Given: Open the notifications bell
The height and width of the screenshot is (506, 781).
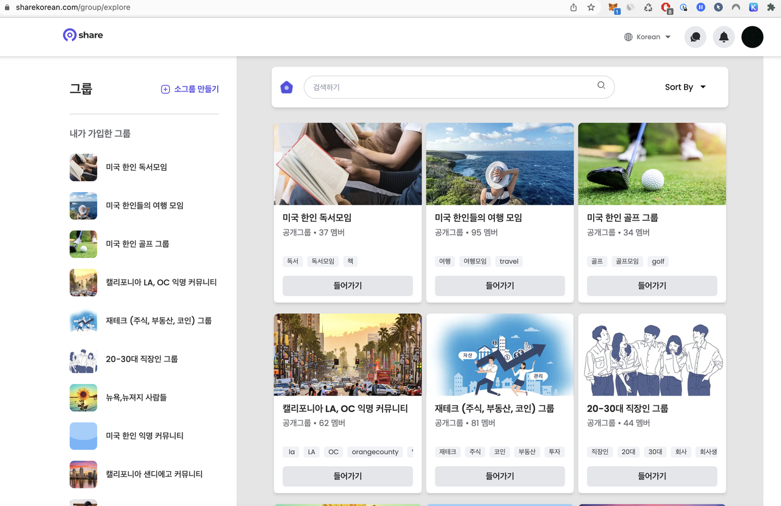Looking at the screenshot, I should click(x=724, y=37).
